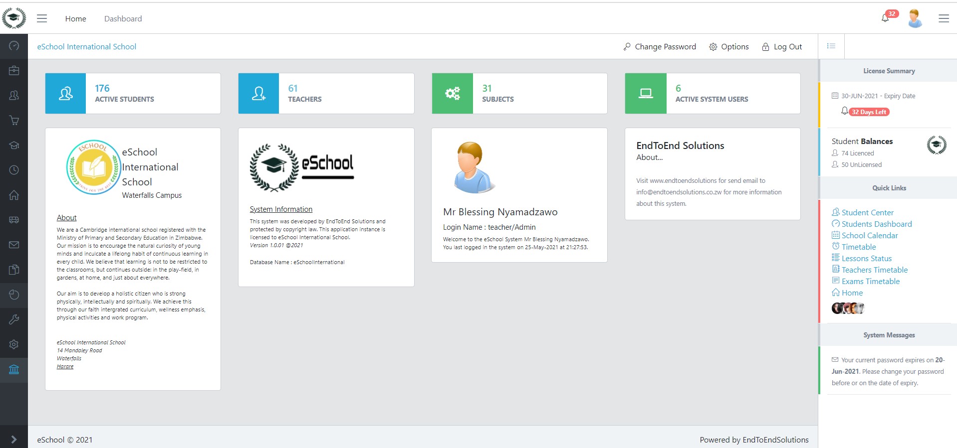Open the notifications bell with 32 badge
The height and width of the screenshot is (448, 957).
(x=885, y=18)
